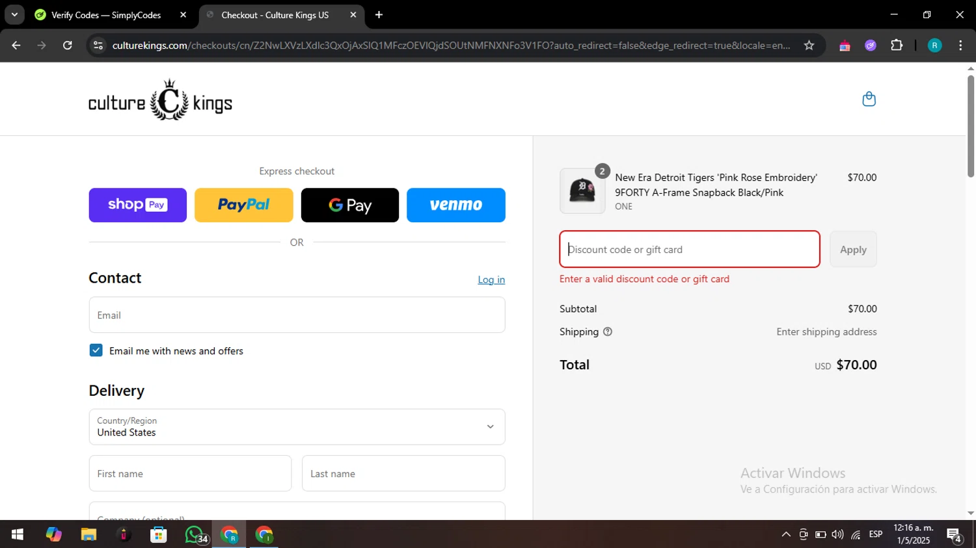Click the address bar URL
This screenshot has height=548, width=976.
(451, 46)
